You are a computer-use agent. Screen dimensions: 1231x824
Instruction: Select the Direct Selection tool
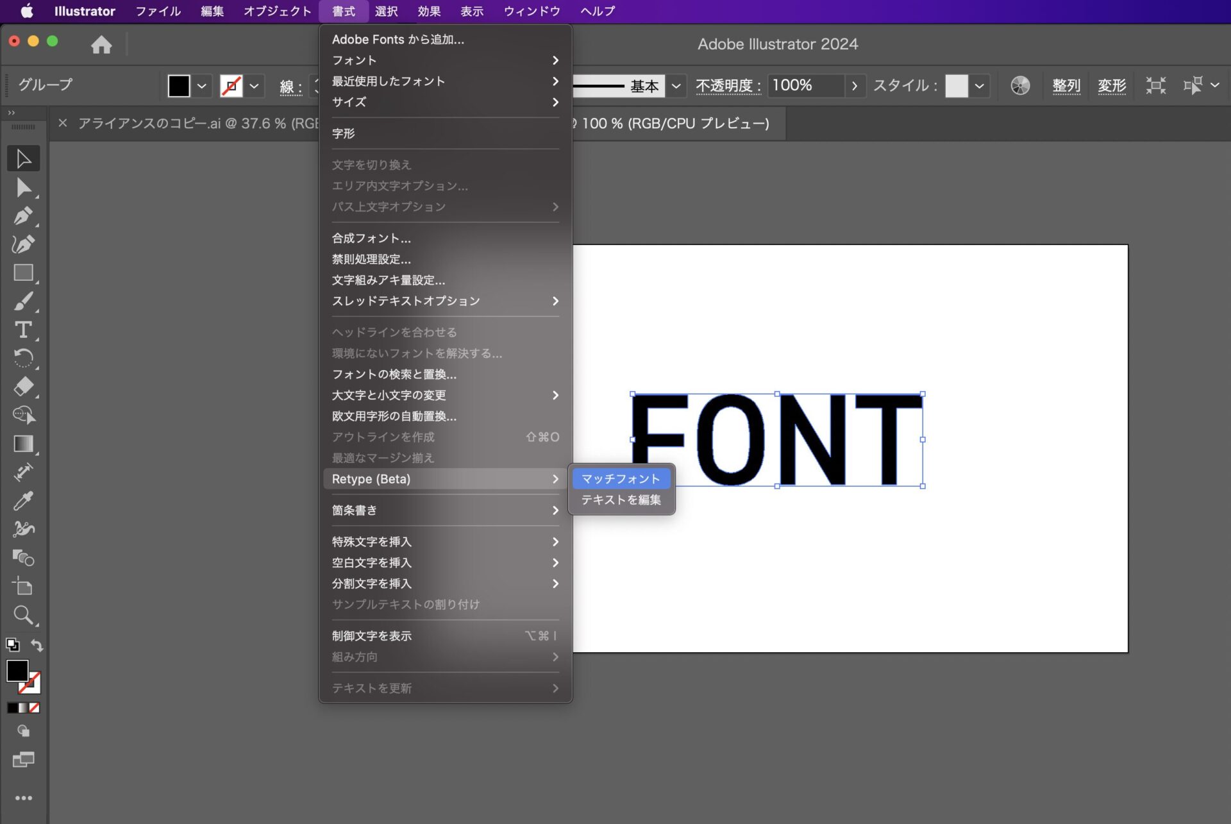[x=24, y=187]
